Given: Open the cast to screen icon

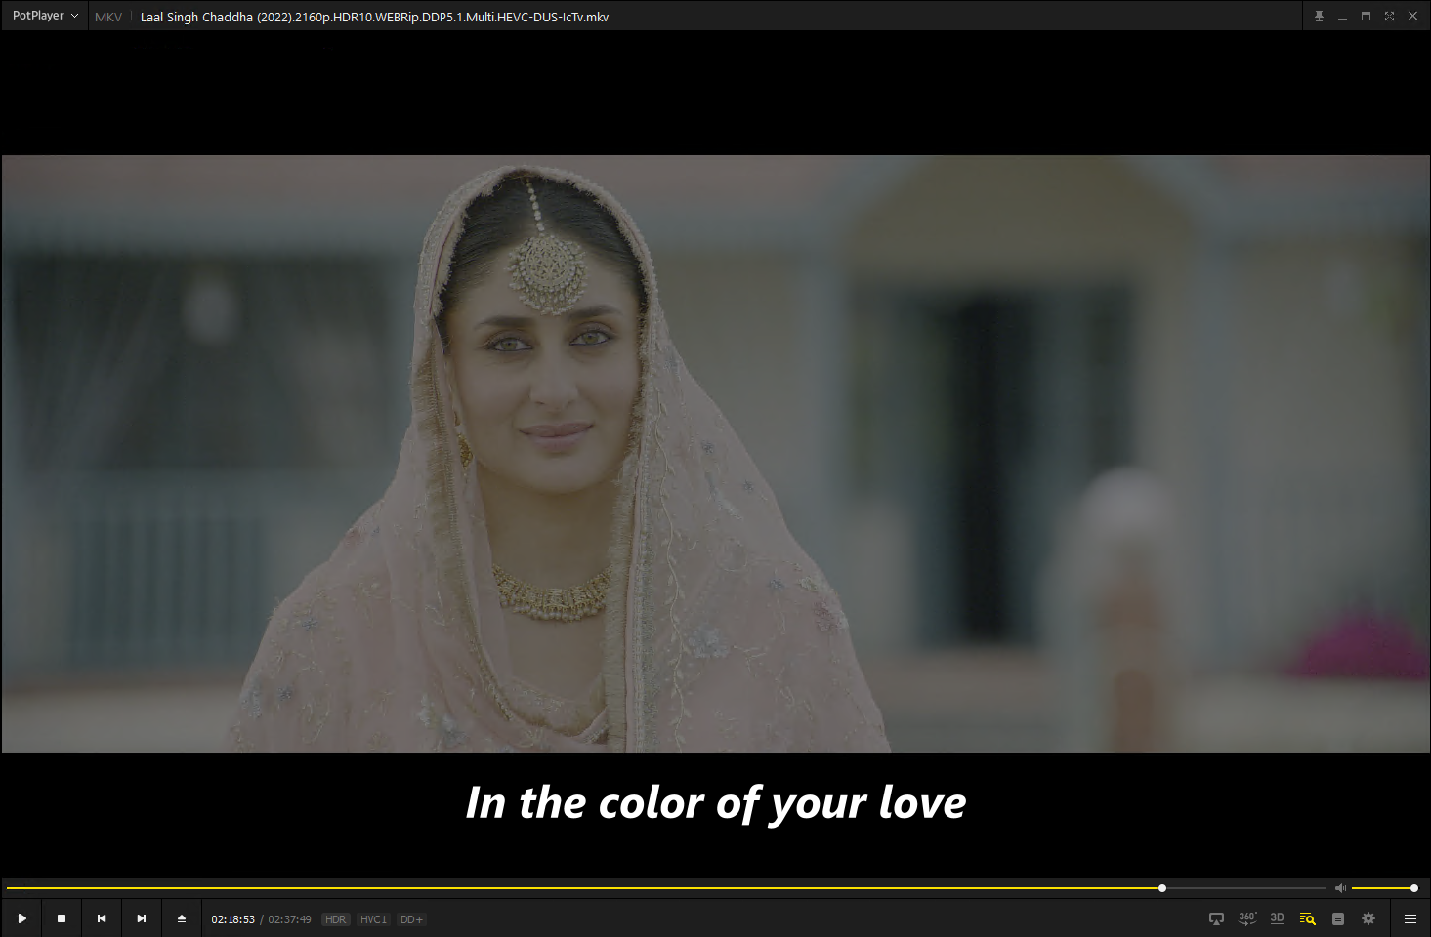Looking at the screenshot, I should 1216,918.
